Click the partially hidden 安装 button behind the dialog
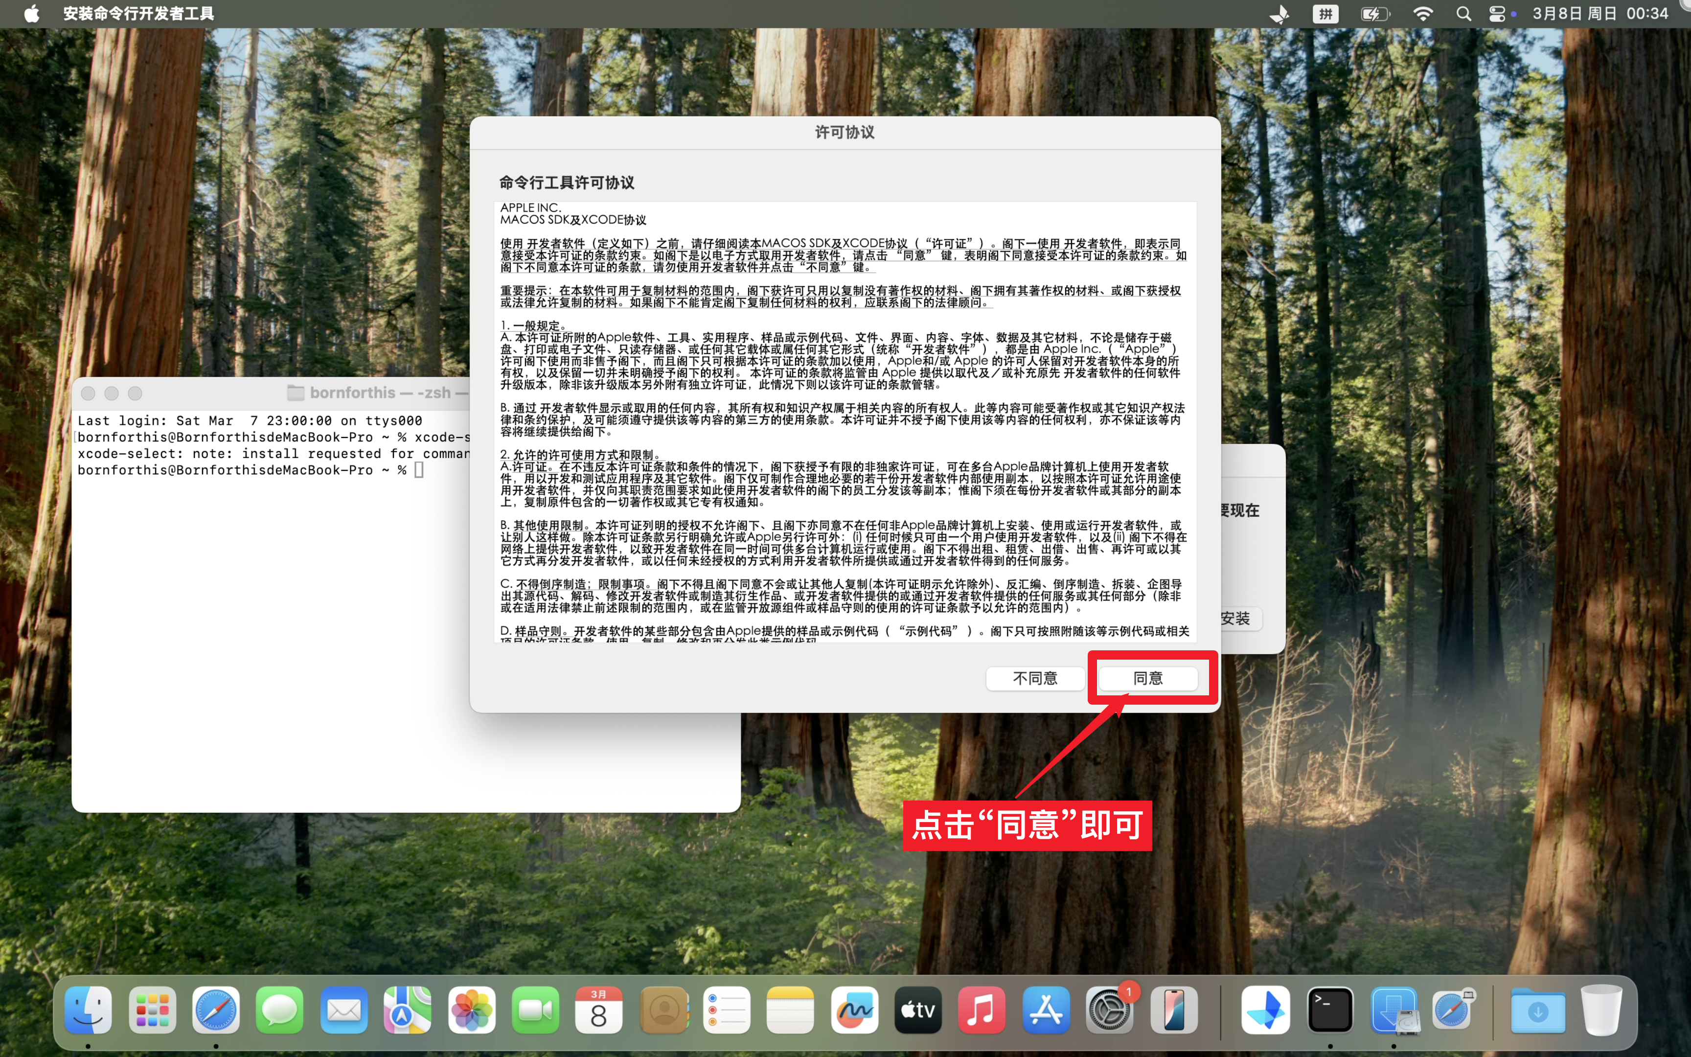Viewport: 1691px width, 1057px height. [x=1240, y=619]
